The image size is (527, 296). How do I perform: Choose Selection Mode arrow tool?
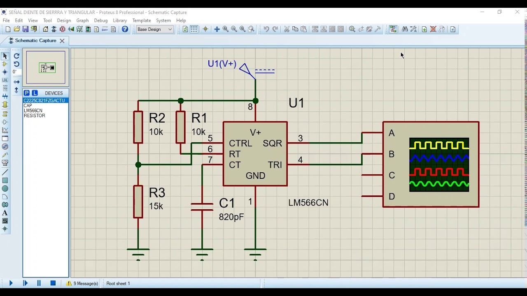click(x=5, y=56)
